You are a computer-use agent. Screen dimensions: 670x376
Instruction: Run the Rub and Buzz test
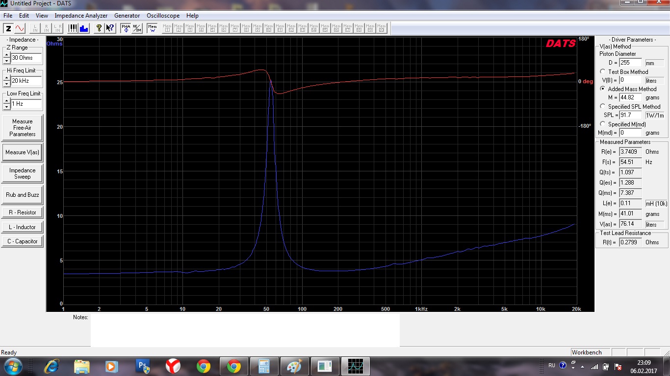(x=23, y=195)
